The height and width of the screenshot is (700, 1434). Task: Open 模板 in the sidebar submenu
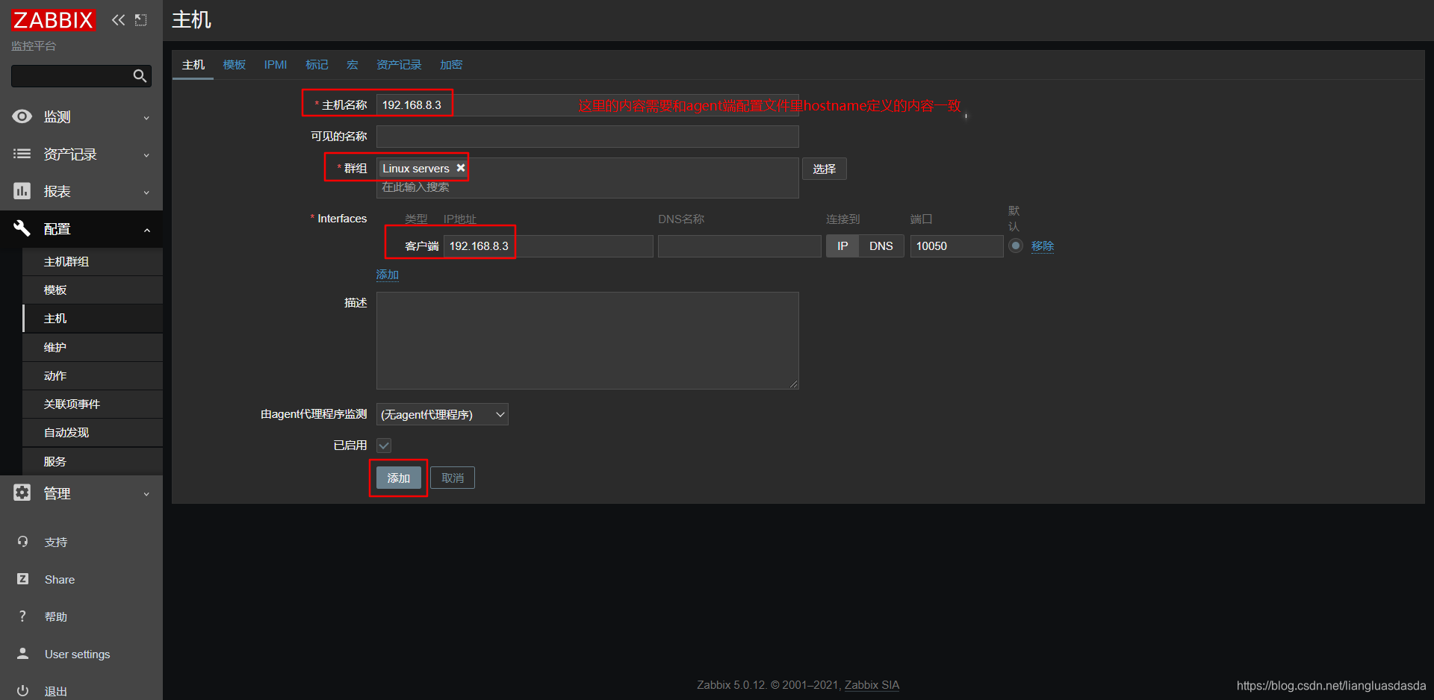pyautogui.click(x=93, y=290)
